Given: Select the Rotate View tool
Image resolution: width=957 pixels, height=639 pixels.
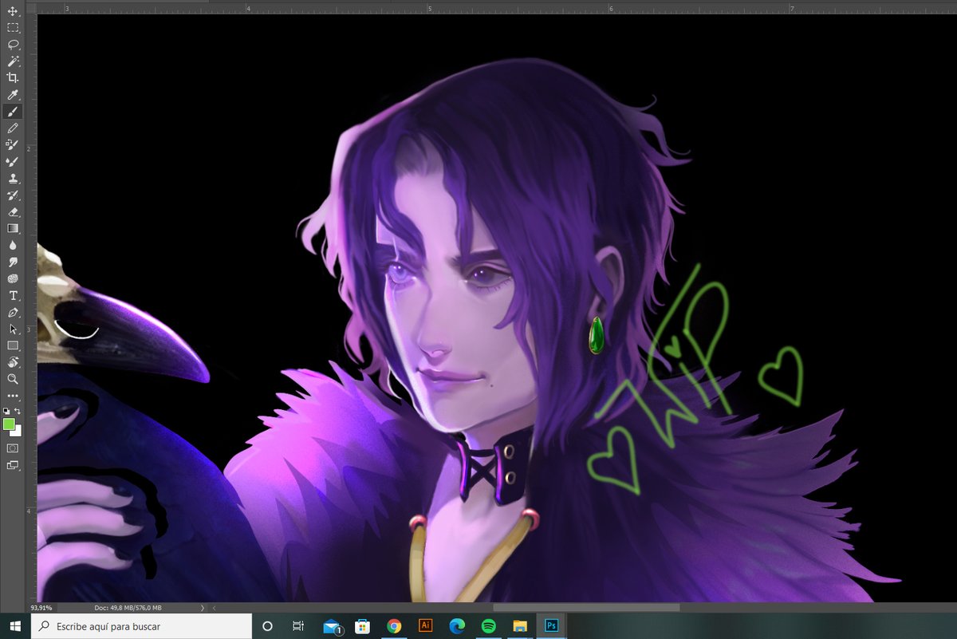Looking at the screenshot, I should point(13,363).
